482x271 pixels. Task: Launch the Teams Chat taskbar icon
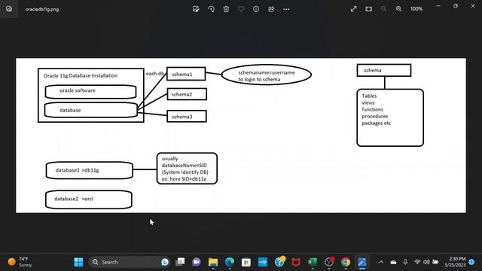point(196,262)
